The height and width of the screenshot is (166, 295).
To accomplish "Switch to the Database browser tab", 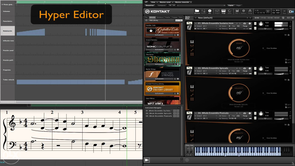I will pos(160,17).
